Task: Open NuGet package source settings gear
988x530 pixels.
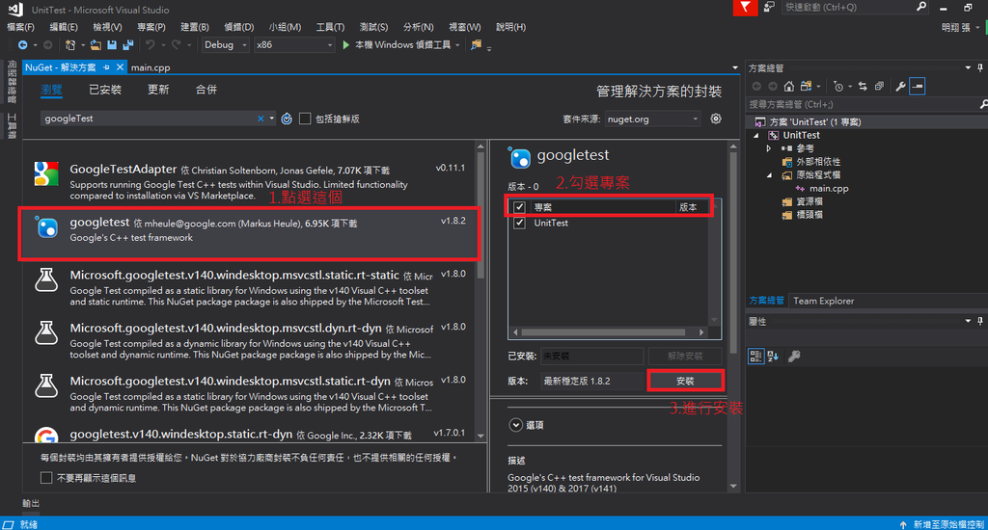Action: tap(716, 119)
